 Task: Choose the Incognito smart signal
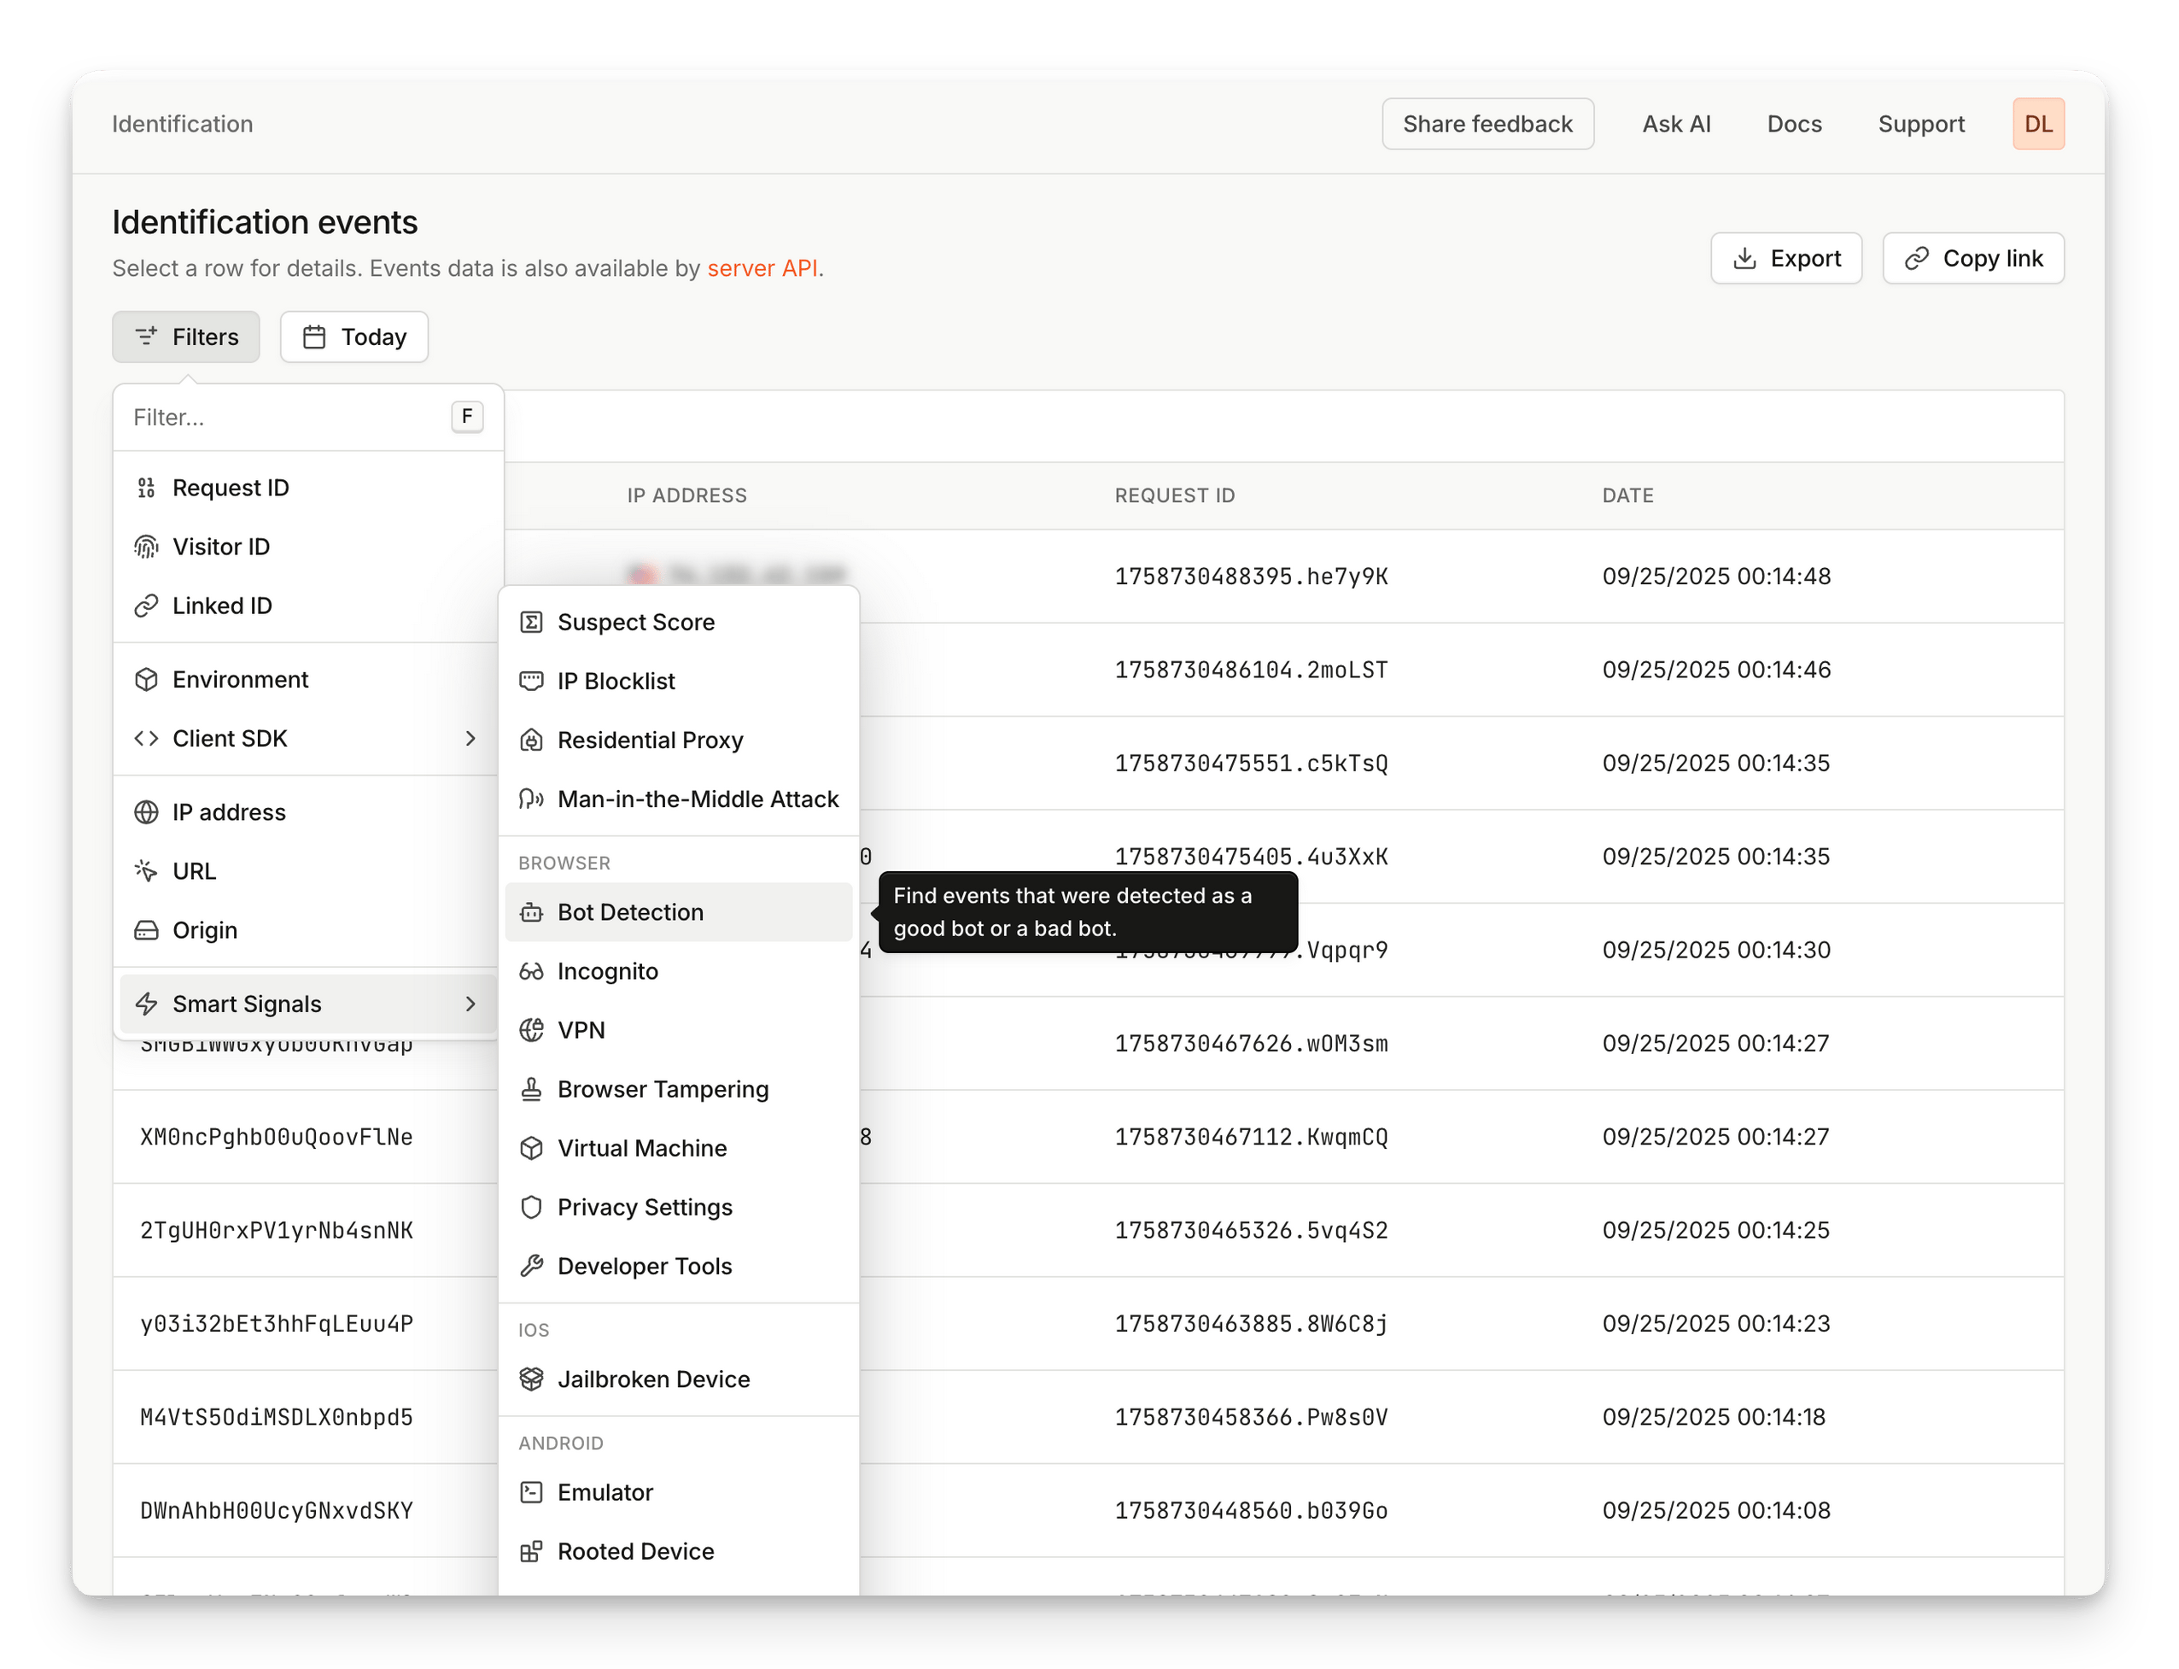[x=678, y=972]
